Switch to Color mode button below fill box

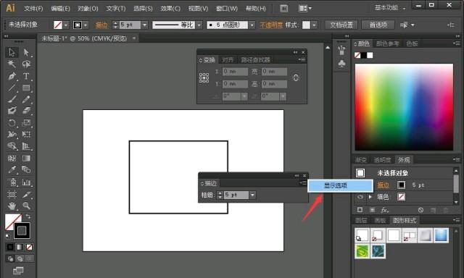pyautogui.click(x=10, y=247)
